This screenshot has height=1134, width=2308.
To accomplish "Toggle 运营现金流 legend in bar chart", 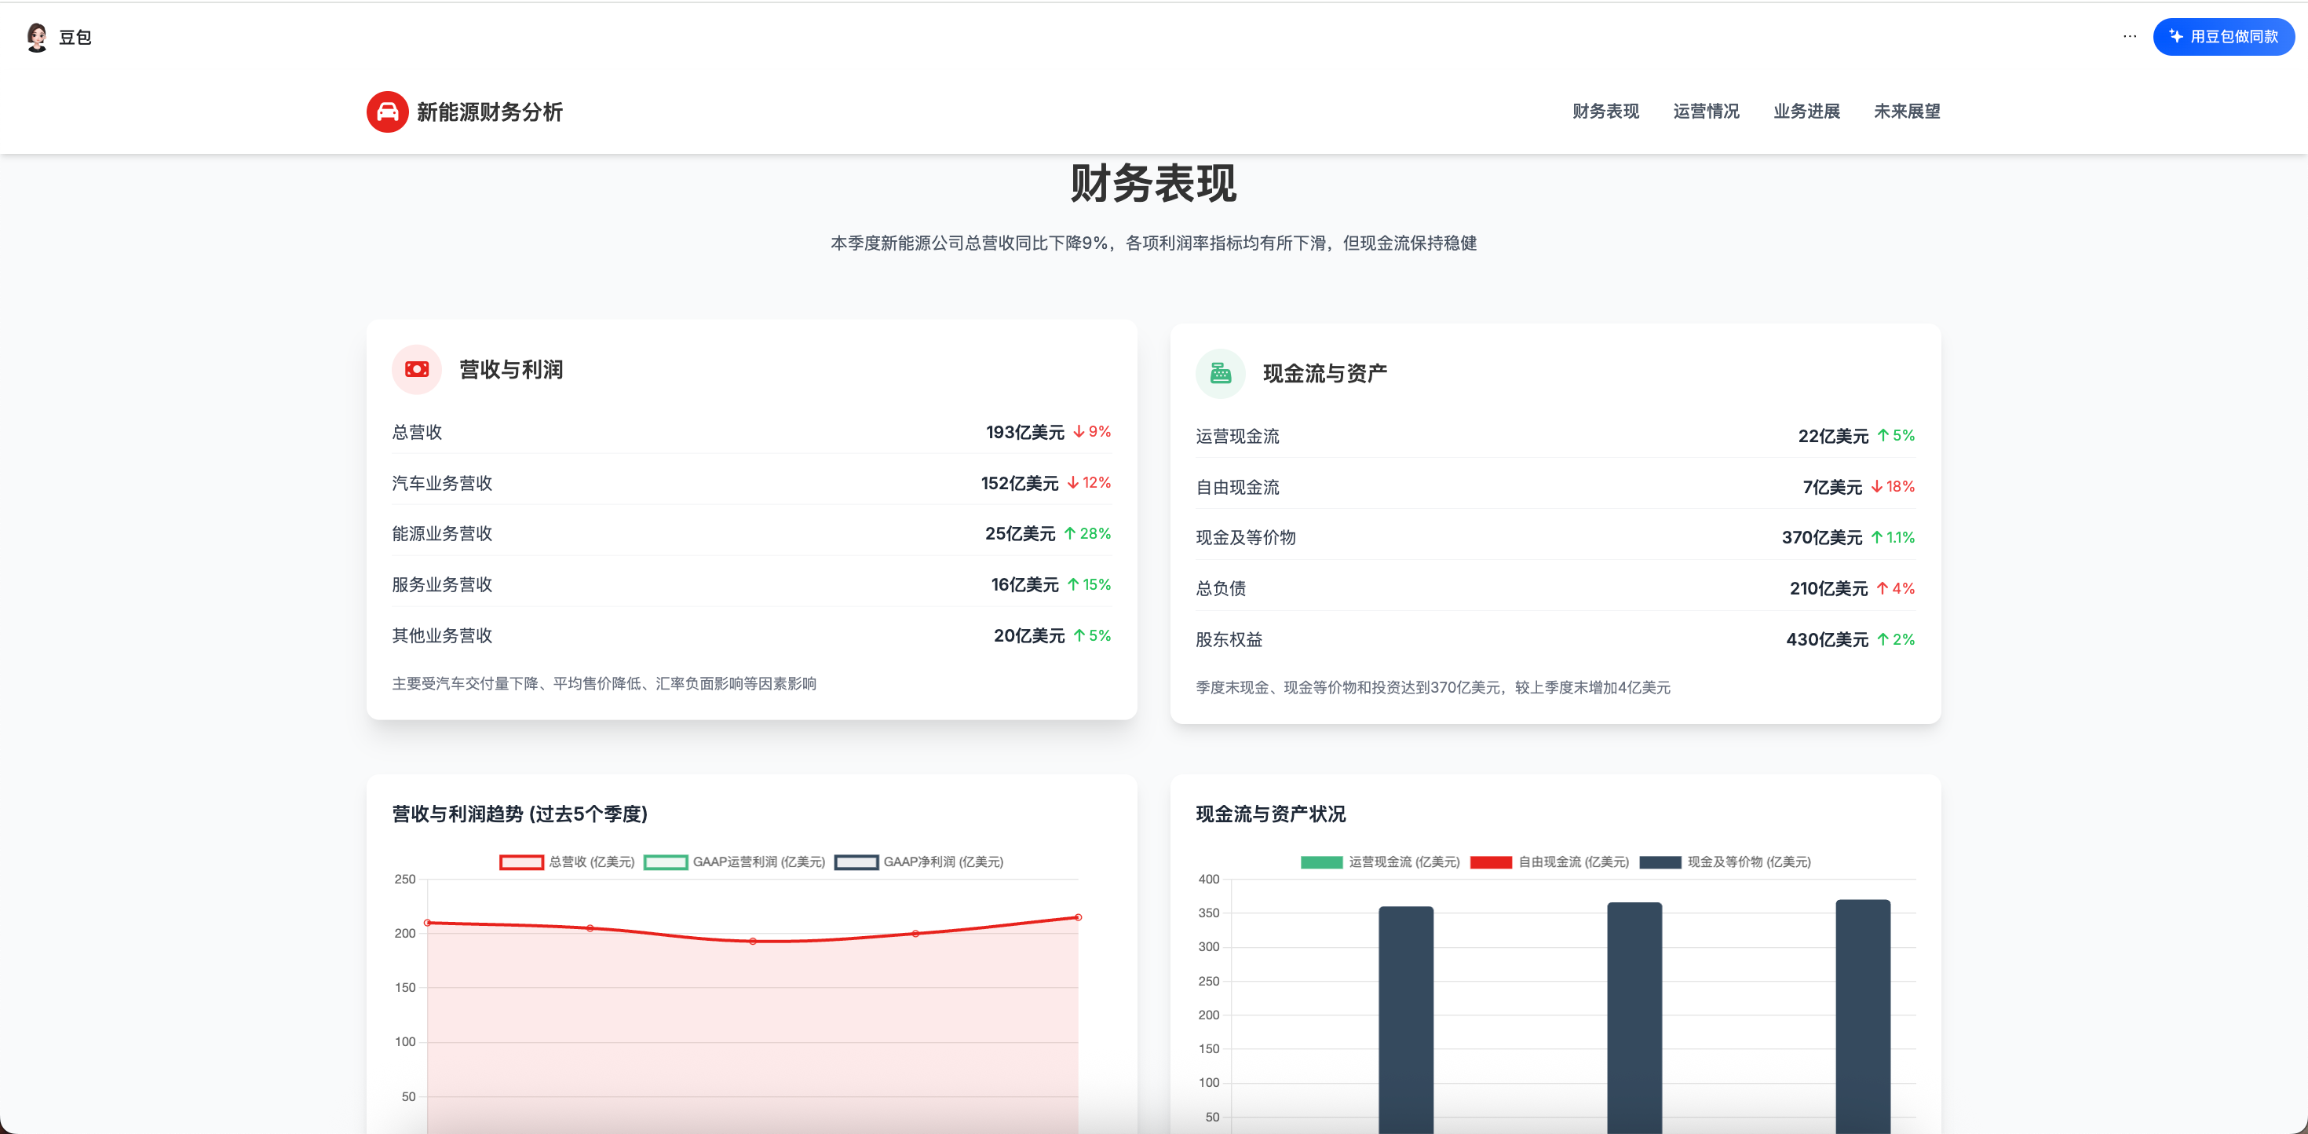I will tap(1380, 861).
